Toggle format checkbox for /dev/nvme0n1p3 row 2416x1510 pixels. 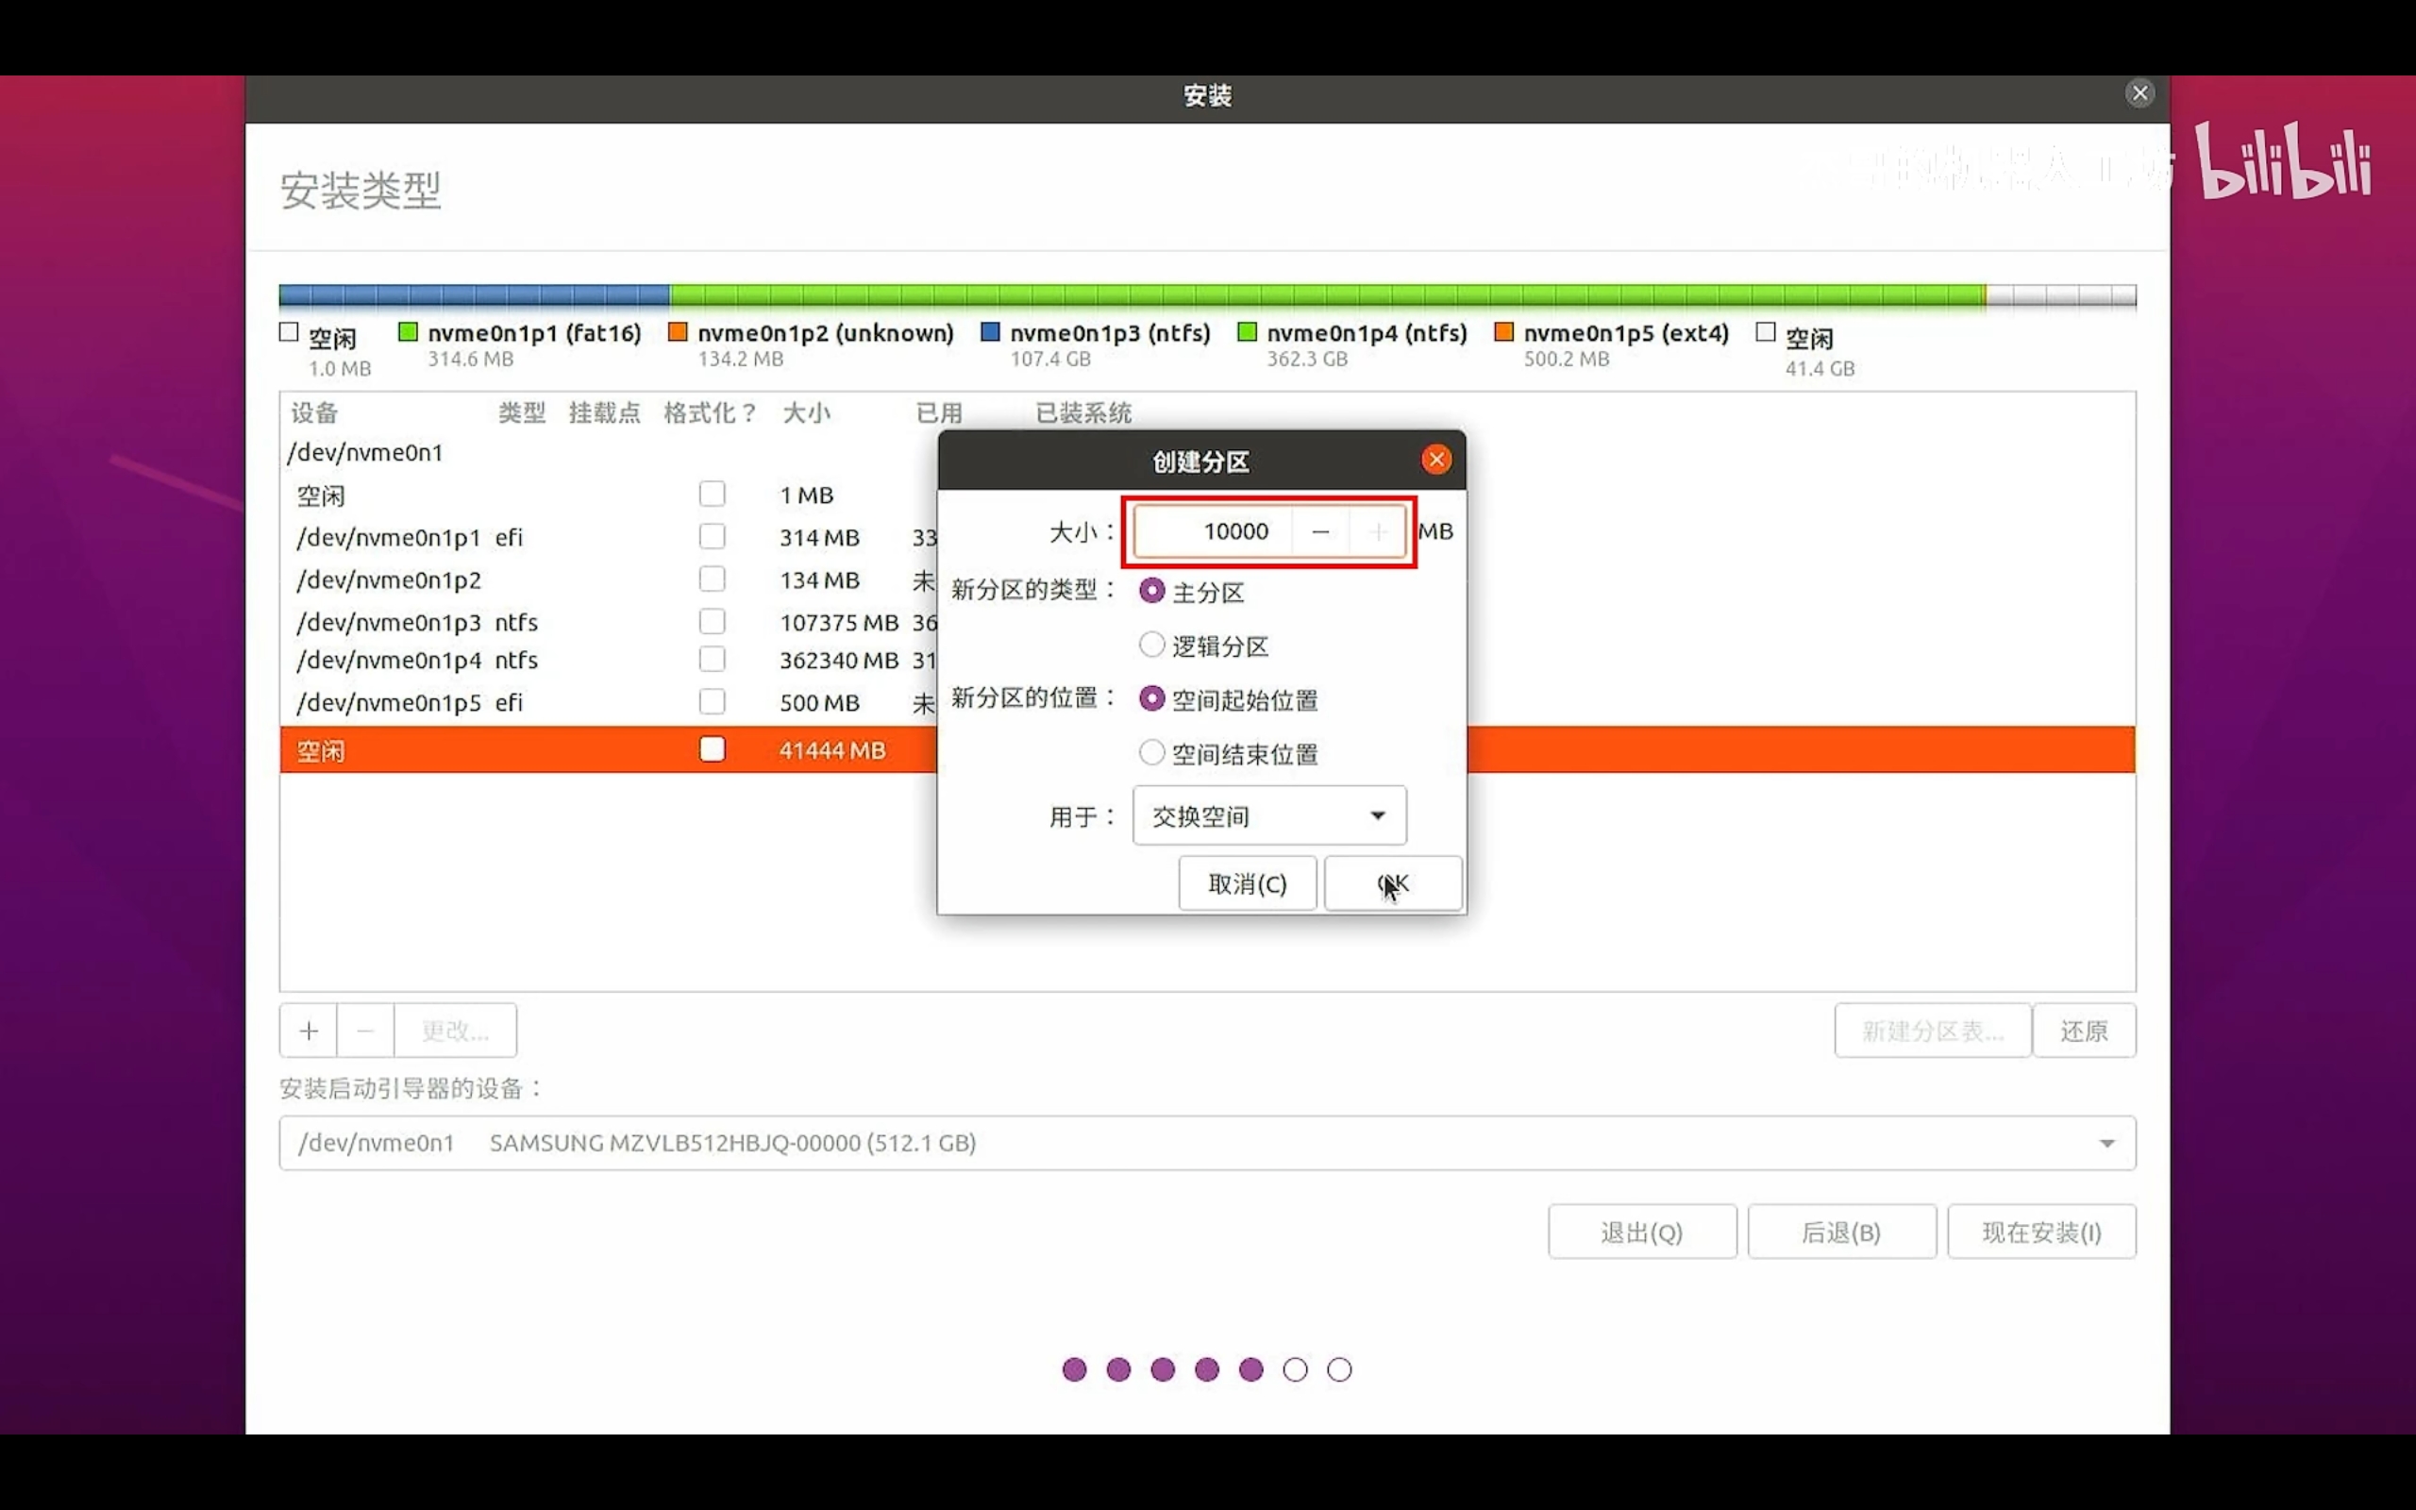[712, 621]
